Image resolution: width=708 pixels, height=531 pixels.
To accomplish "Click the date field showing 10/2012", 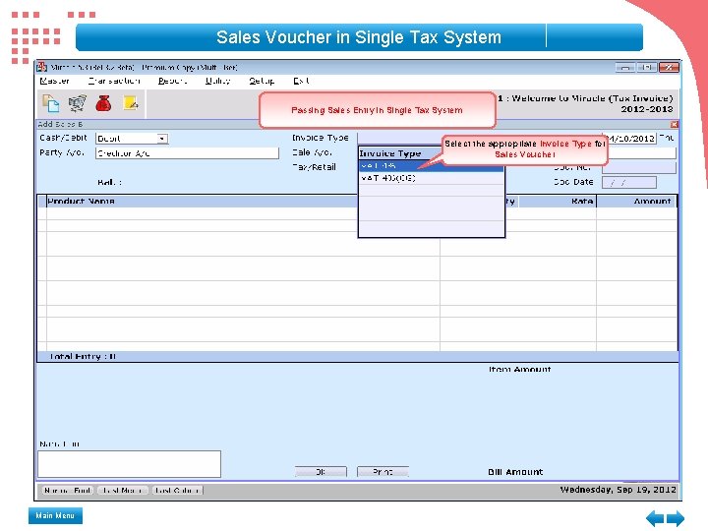I will (630, 139).
